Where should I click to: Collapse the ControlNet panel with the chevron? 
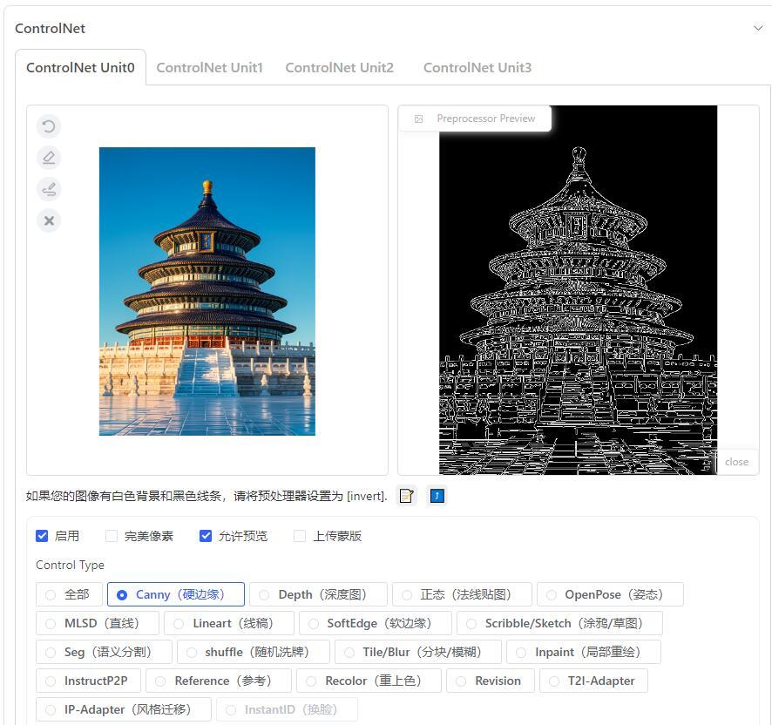tap(759, 28)
